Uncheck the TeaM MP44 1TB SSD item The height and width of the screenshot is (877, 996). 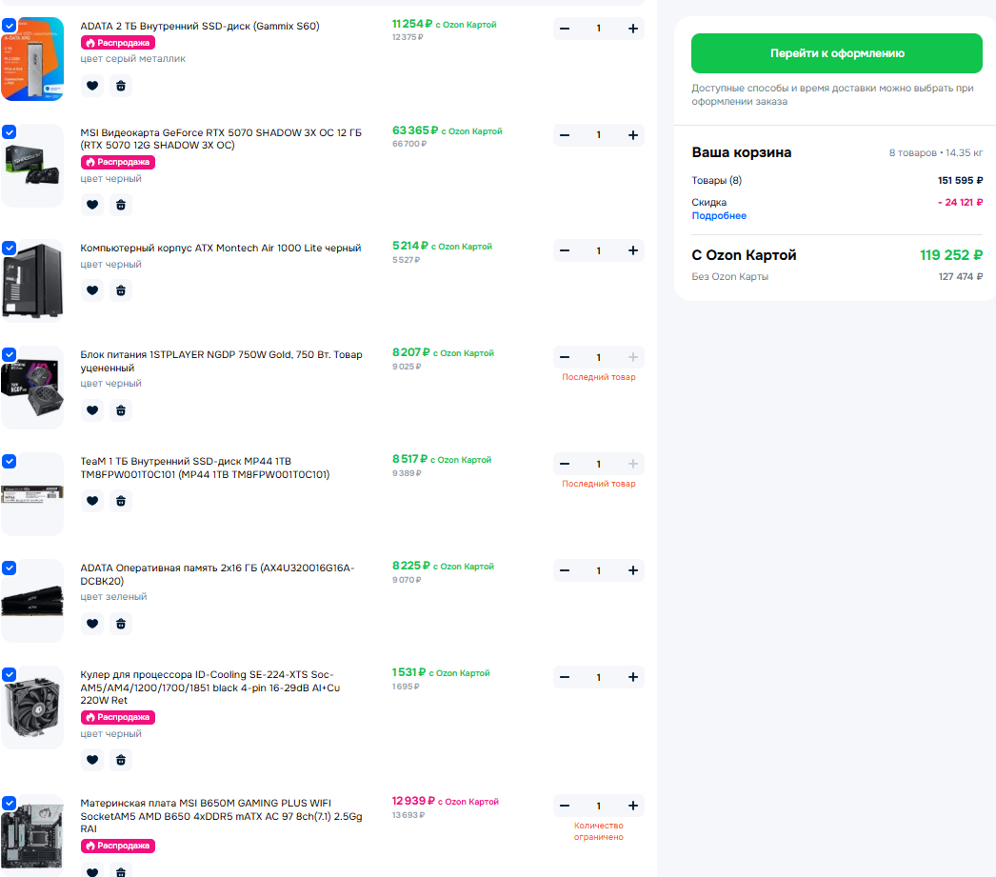[9, 461]
